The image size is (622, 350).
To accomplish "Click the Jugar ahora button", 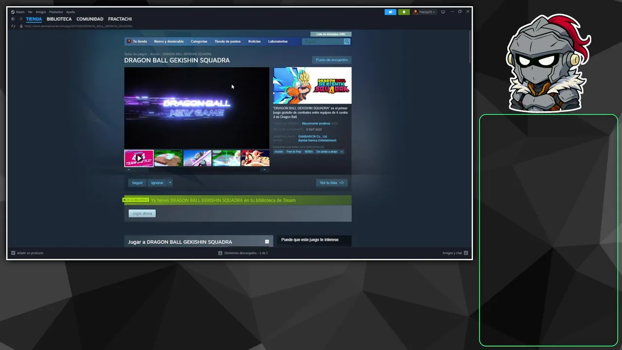I will coord(142,213).
